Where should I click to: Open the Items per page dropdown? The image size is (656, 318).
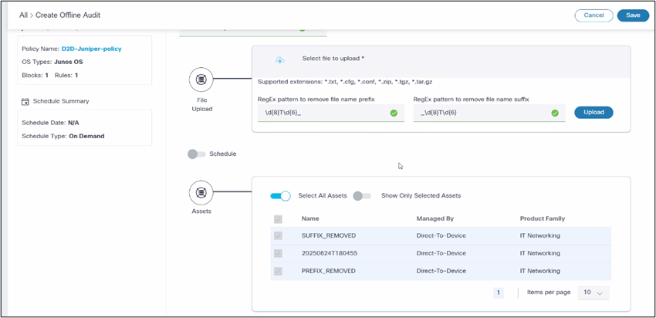coord(596,293)
